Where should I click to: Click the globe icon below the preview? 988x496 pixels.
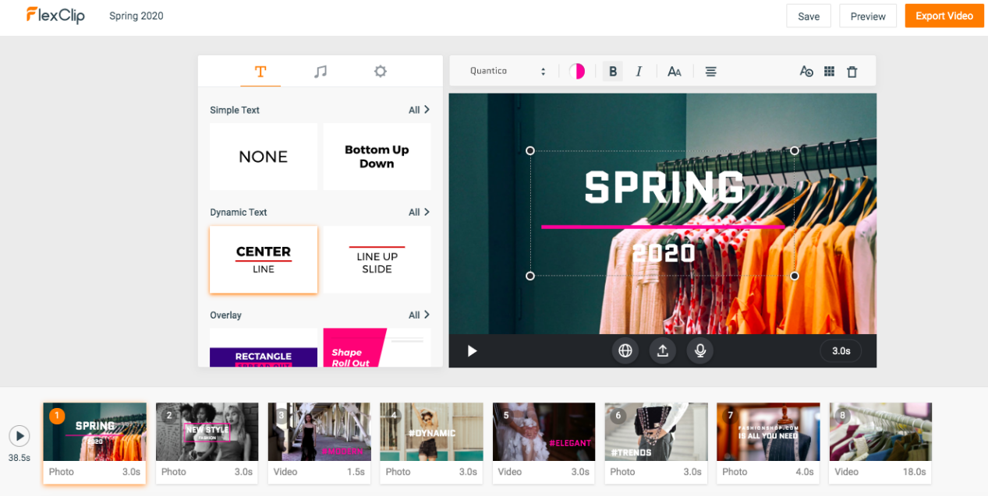(x=625, y=351)
